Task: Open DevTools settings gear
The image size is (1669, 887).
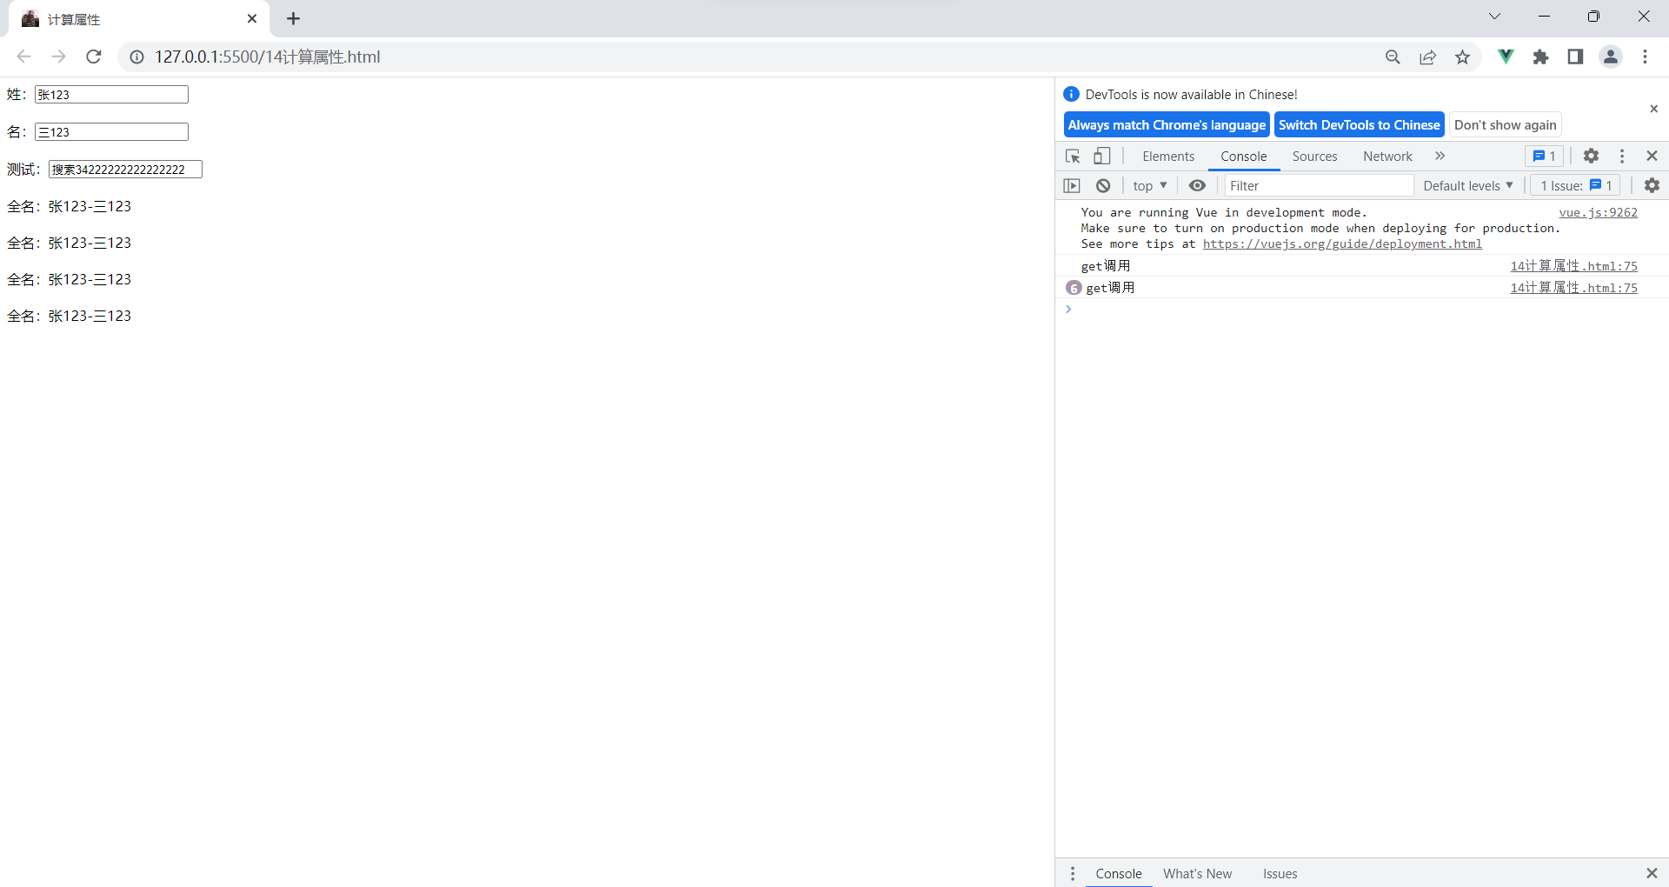Action: 1591,157
